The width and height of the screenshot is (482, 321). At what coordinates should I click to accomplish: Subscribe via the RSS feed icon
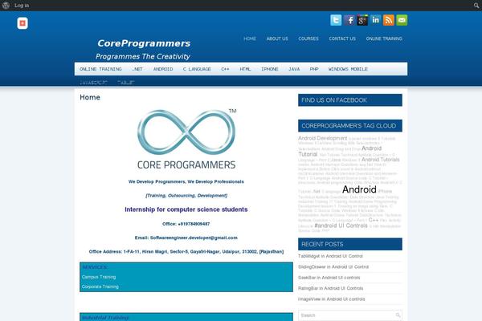pos(389,20)
